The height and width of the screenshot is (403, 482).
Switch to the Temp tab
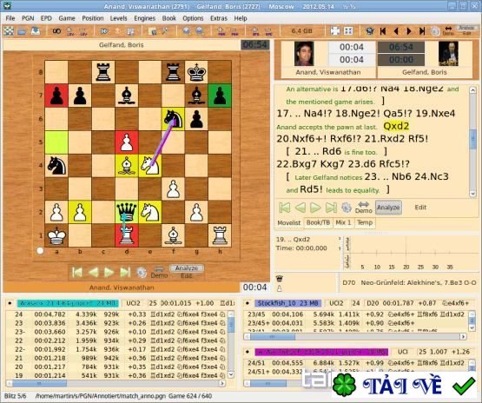pos(365,222)
